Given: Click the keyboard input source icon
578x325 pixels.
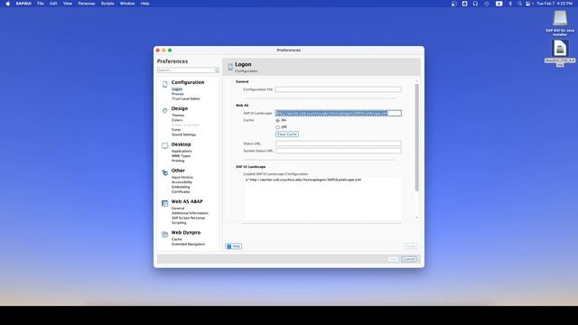Looking at the screenshot, I should [499, 4].
